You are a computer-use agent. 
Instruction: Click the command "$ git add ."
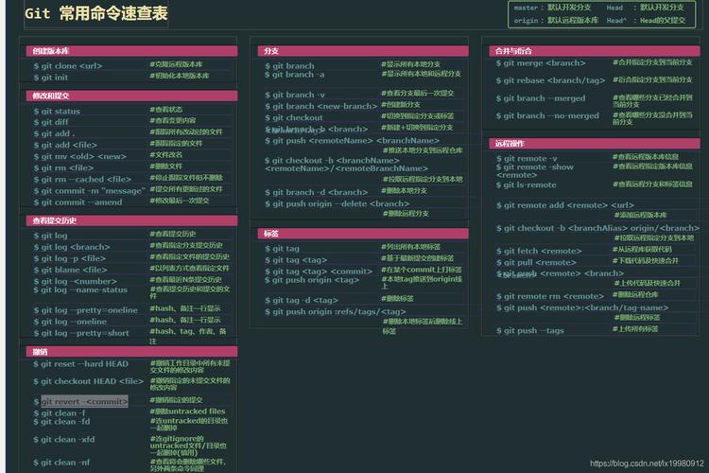54,133
